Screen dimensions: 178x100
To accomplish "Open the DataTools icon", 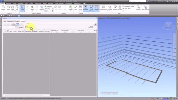I will [138, 8].
